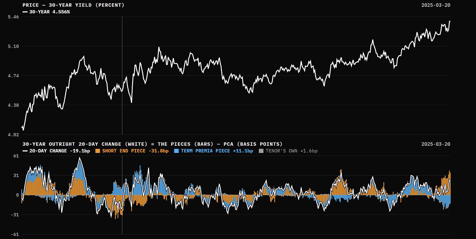Click the blue Term Premia Piece swatch
476x239 pixels.
176,151
